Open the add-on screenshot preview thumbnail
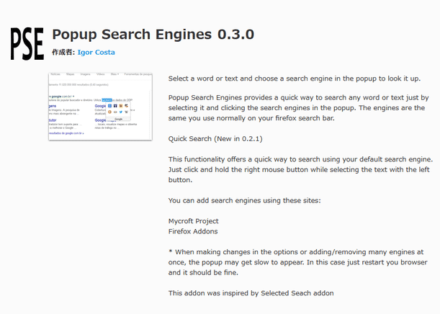 (x=101, y=107)
